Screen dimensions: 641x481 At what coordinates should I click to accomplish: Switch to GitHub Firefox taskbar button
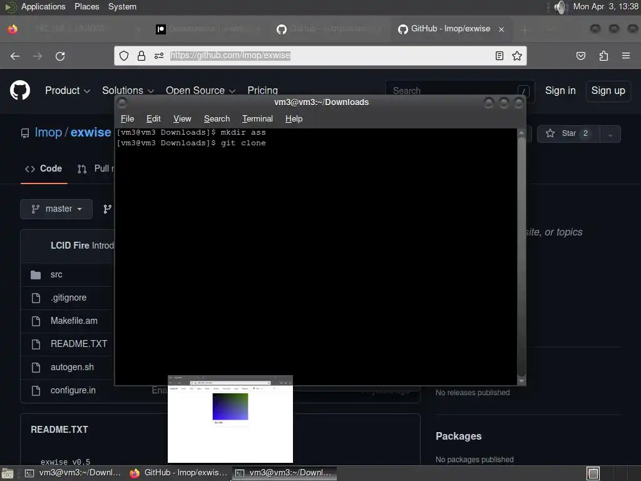179,473
